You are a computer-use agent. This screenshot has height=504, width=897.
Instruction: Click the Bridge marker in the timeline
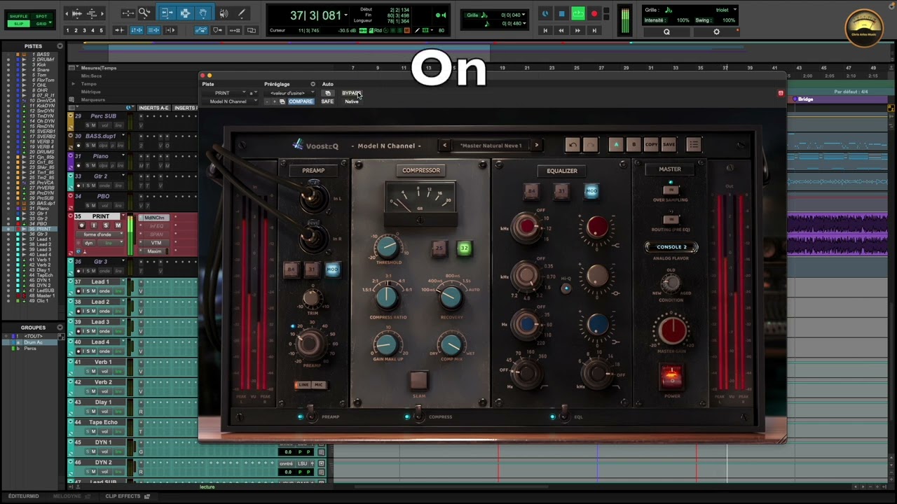(805, 99)
